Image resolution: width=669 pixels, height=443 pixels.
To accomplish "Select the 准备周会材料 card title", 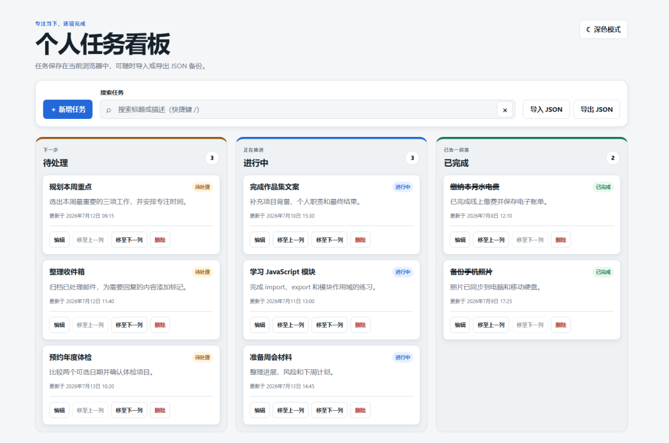I will tap(271, 357).
